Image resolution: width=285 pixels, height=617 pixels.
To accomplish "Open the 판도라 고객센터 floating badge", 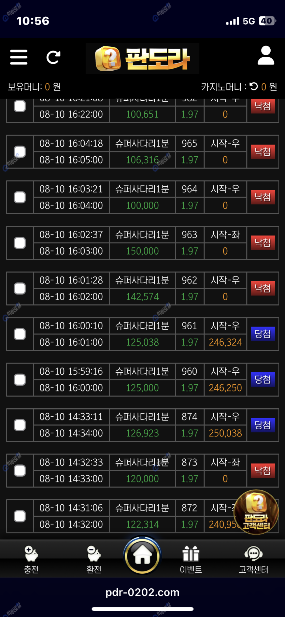I will (256, 512).
